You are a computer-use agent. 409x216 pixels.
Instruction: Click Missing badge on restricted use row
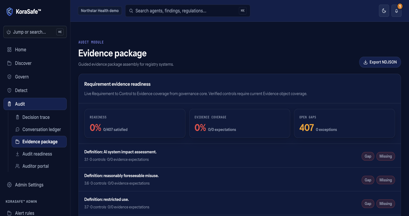(386, 204)
